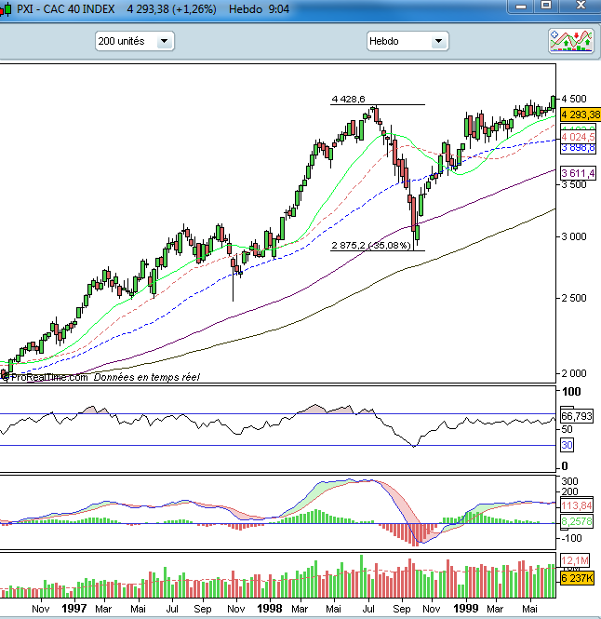601x619 pixels.
Task: Click the 2 875,2 (-35,08%) low annotation
Action: pyautogui.click(x=371, y=245)
